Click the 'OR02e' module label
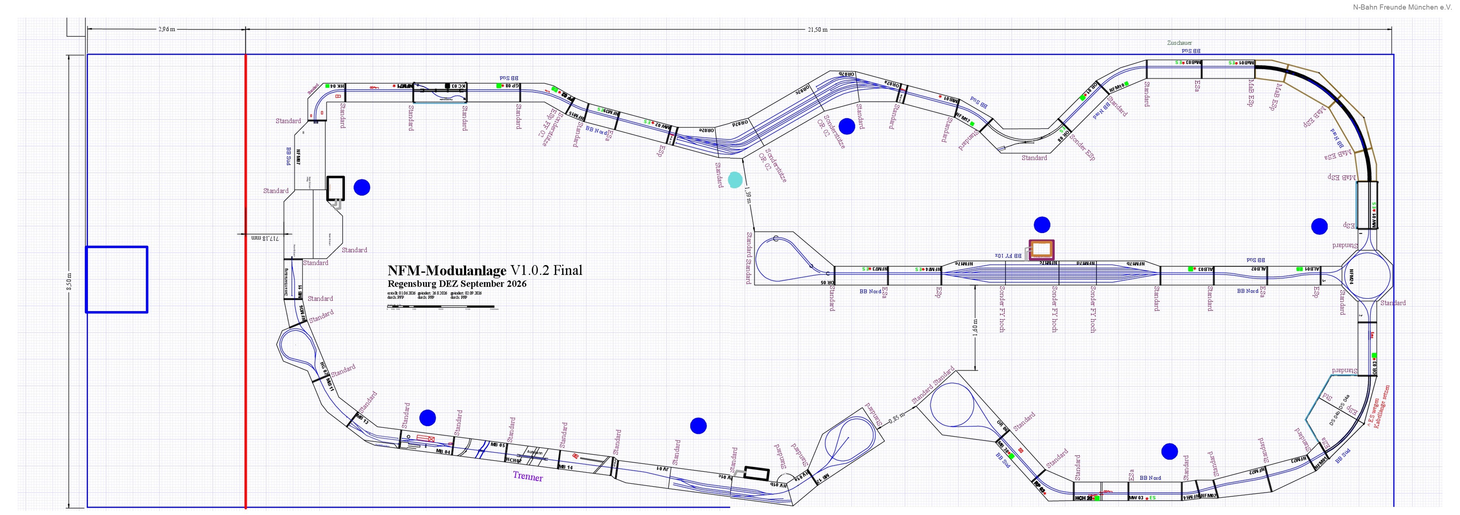1460x515 pixels. click(x=706, y=130)
